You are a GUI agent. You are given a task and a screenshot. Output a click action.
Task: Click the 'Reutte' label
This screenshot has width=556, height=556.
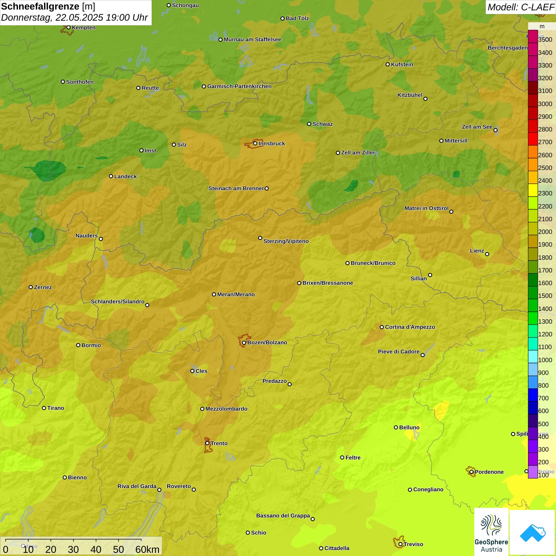(150, 88)
